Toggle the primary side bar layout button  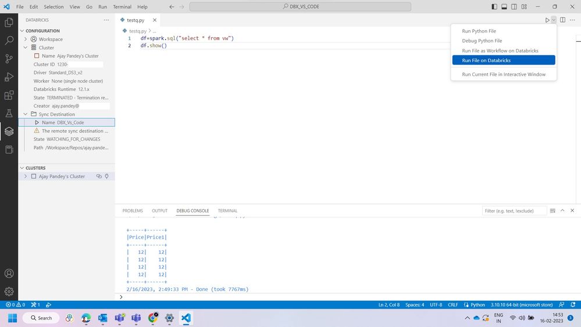(x=494, y=7)
